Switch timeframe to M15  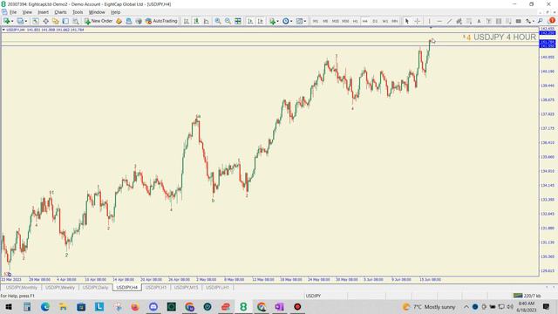(335, 21)
